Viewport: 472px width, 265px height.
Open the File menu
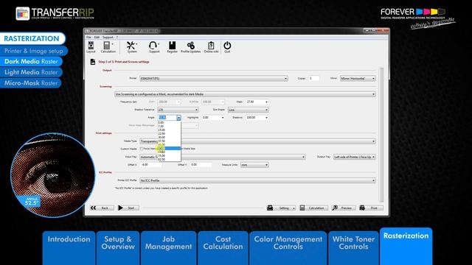click(88, 38)
